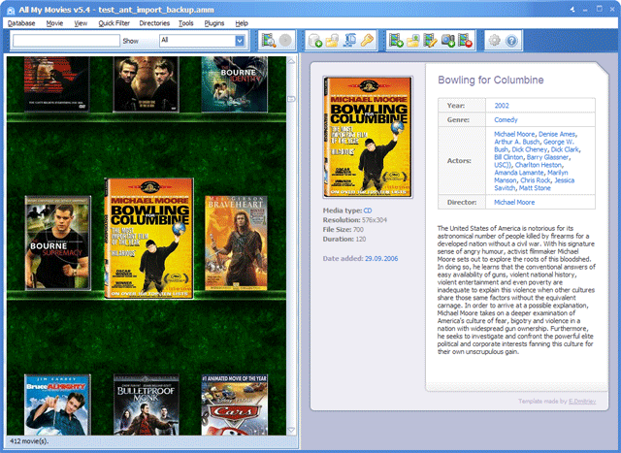Select The Bourne Identity cover on the shelf
The height and width of the screenshot is (453, 621).
pos(235,84)
